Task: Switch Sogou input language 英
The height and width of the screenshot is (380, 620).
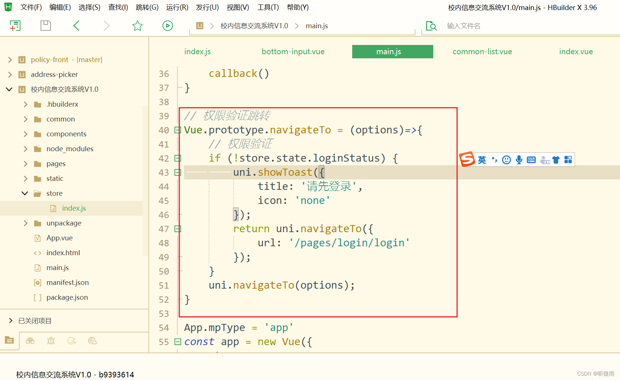Action: pyautogui.click(x=482, y=160)
